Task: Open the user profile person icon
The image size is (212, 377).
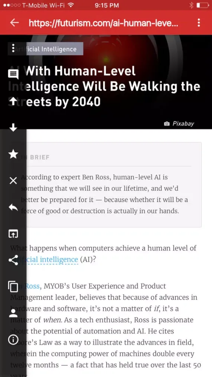Action: coord(13,313)
